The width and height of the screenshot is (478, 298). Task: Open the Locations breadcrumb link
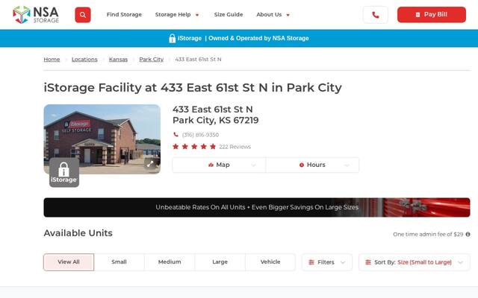[84, 60]
